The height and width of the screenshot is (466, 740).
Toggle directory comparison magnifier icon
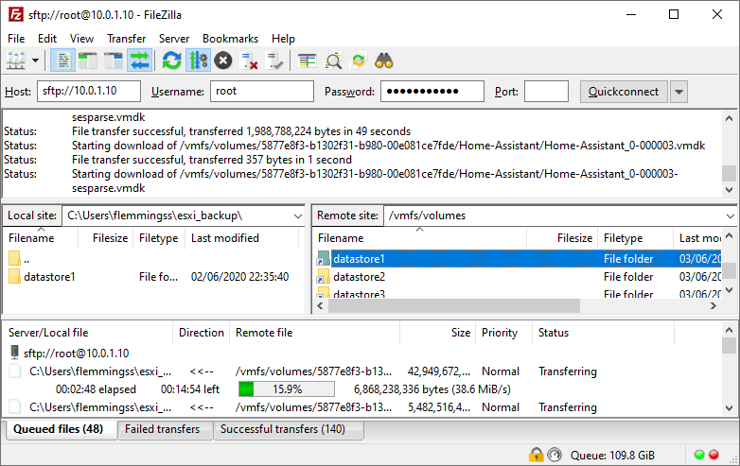coord(333,60)
